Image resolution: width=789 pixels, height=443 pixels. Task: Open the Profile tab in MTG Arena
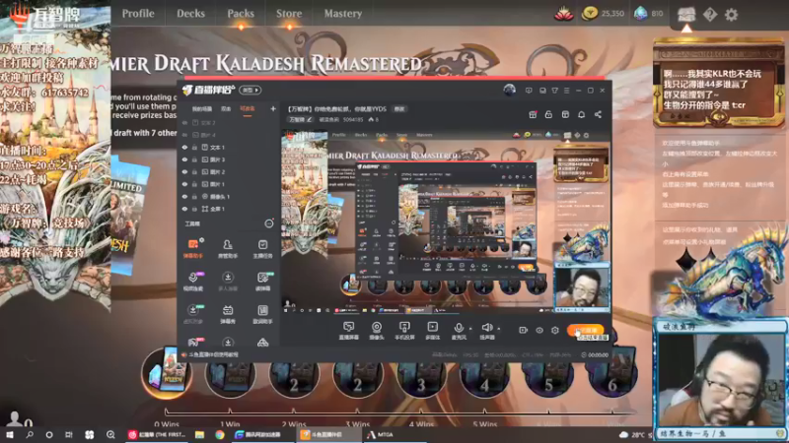point(138,14)
